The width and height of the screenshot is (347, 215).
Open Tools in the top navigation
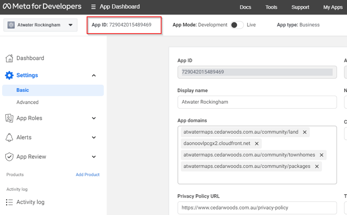pos(272,7)
